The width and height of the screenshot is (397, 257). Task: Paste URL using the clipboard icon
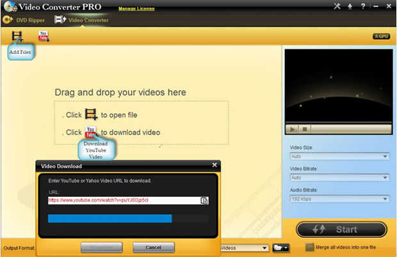[x=204, y=201]
